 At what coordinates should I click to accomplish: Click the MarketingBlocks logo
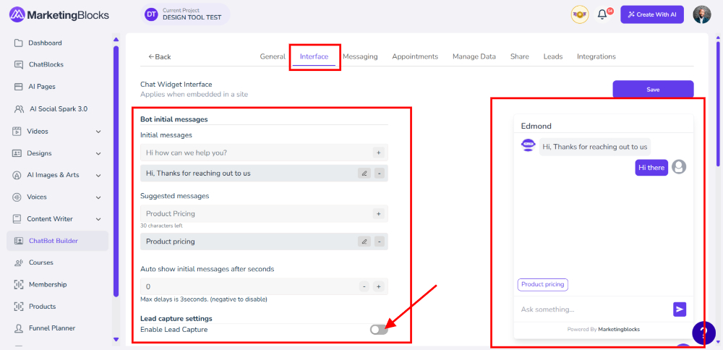59,14
